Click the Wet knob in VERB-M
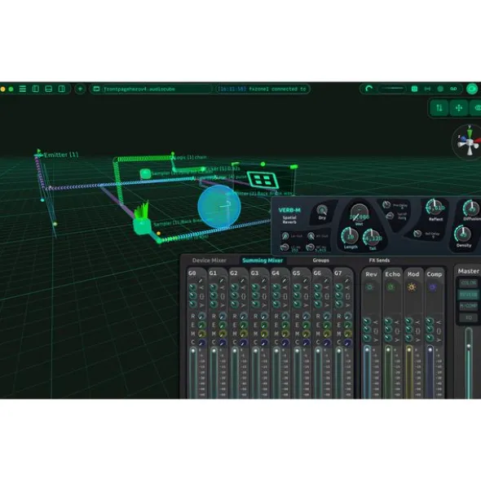This screenshot has height=481, width=481. (359, 213)
